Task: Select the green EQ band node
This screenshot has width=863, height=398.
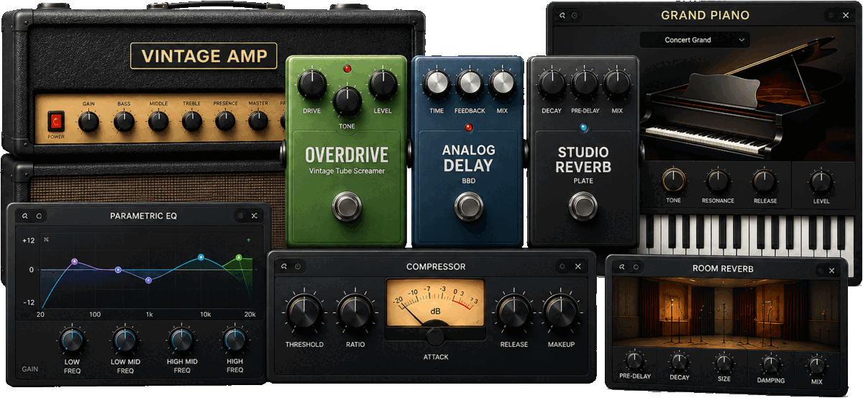Action: [239, 257]
